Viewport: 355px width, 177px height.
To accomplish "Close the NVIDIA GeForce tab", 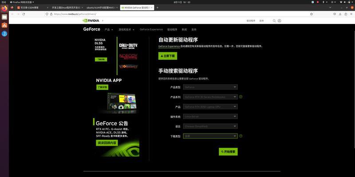I will point(152,8).
